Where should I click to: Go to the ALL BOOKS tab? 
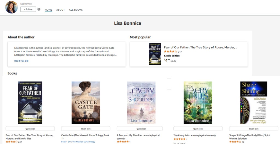click(76, 10)
